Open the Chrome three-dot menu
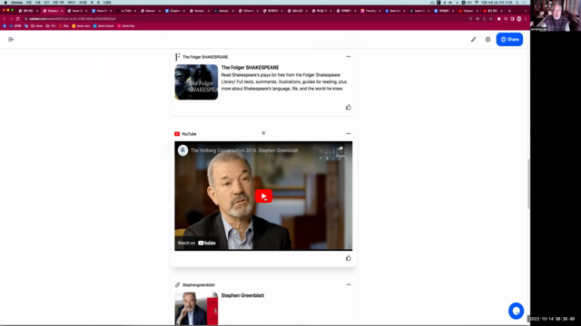The width and height of the screenshot is (581, 326). 526,18
